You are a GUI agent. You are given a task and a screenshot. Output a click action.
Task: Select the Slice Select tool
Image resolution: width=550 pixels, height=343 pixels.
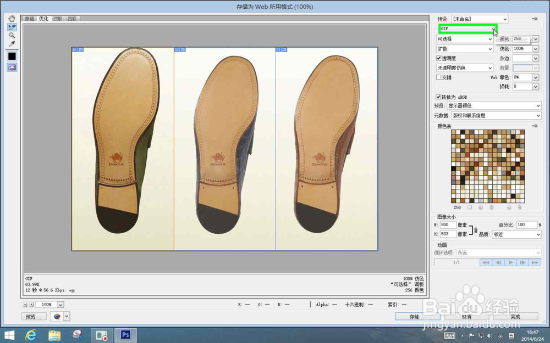tap(12, 27)
